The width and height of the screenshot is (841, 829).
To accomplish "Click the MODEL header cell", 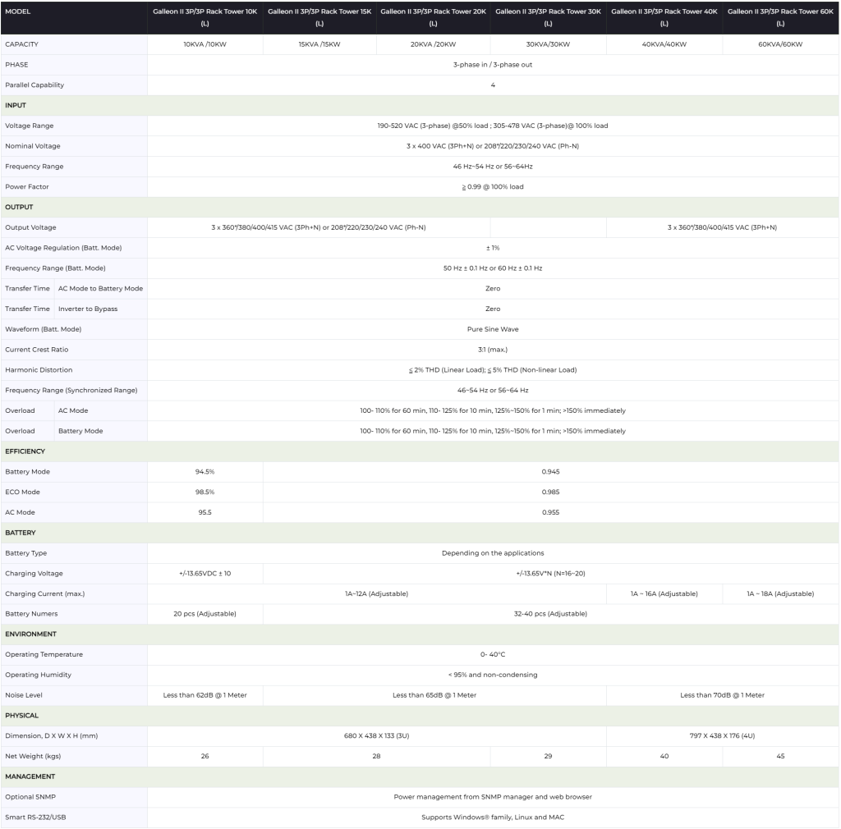I will (x=74, y=18).
